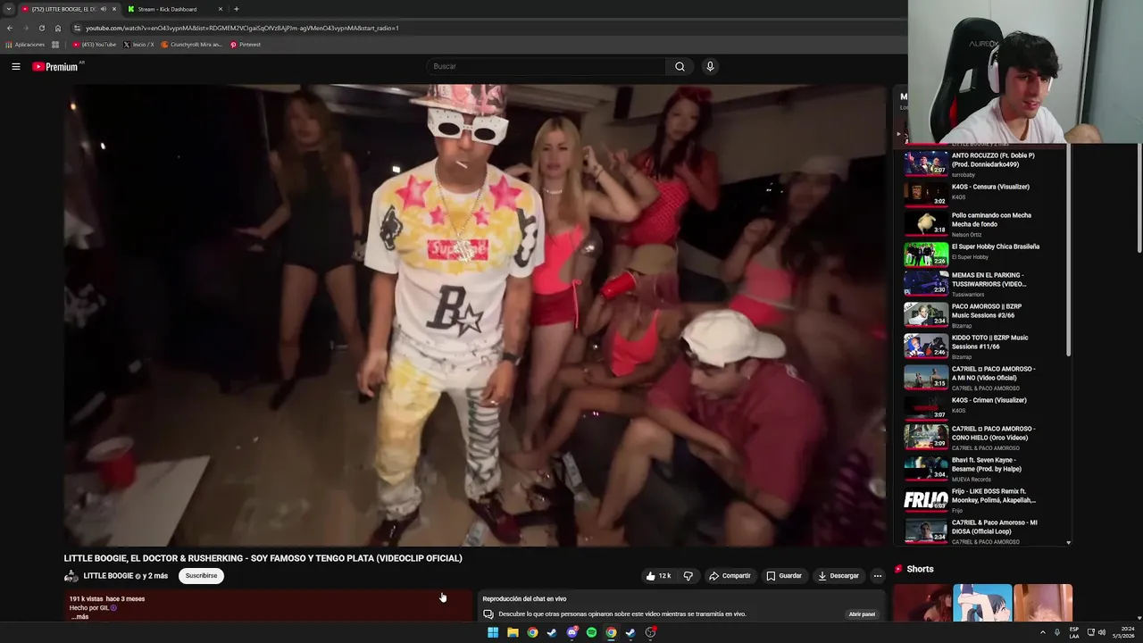Open File Explorer from taskbar
1143x643 pixels.
coord(513,632)
